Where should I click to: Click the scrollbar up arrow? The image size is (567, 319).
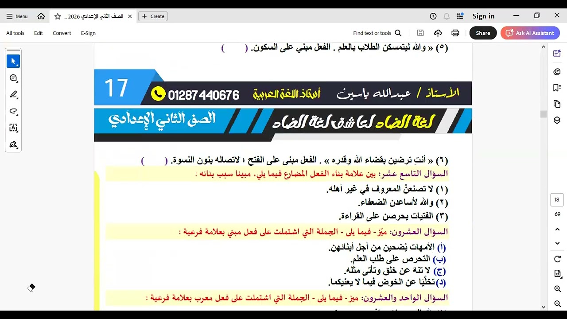click(544, 47)
